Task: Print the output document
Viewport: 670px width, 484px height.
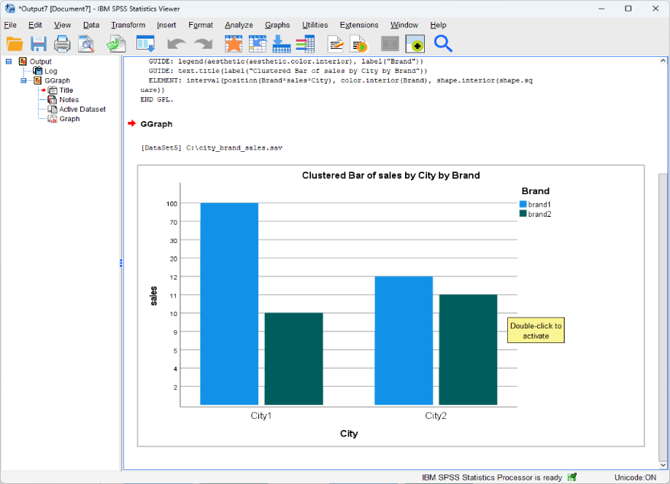Action: 63,44
